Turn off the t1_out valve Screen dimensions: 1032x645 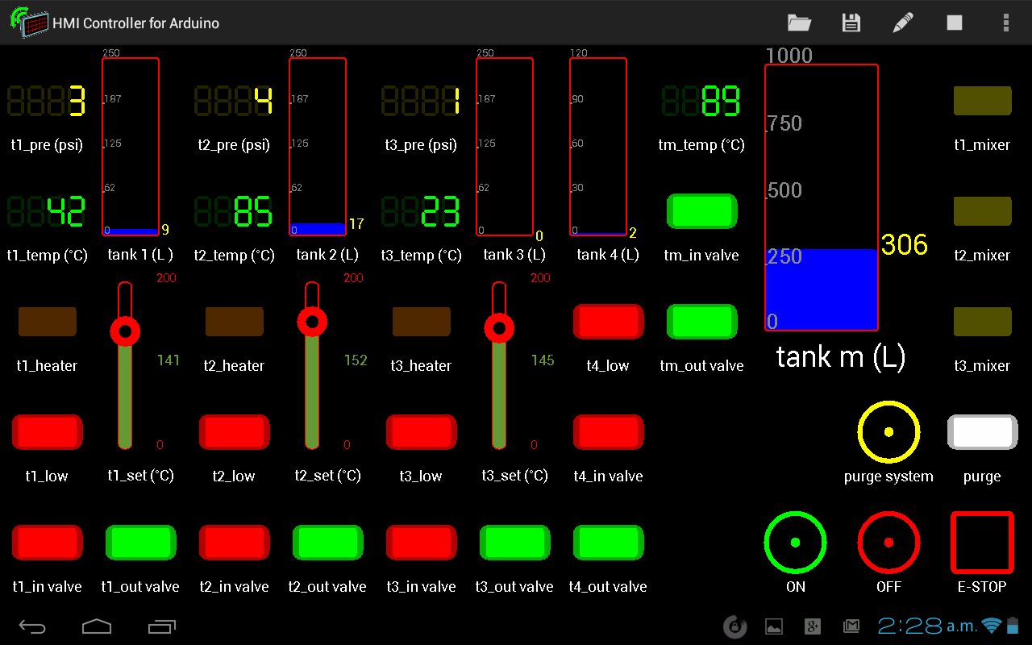[140, 543]
